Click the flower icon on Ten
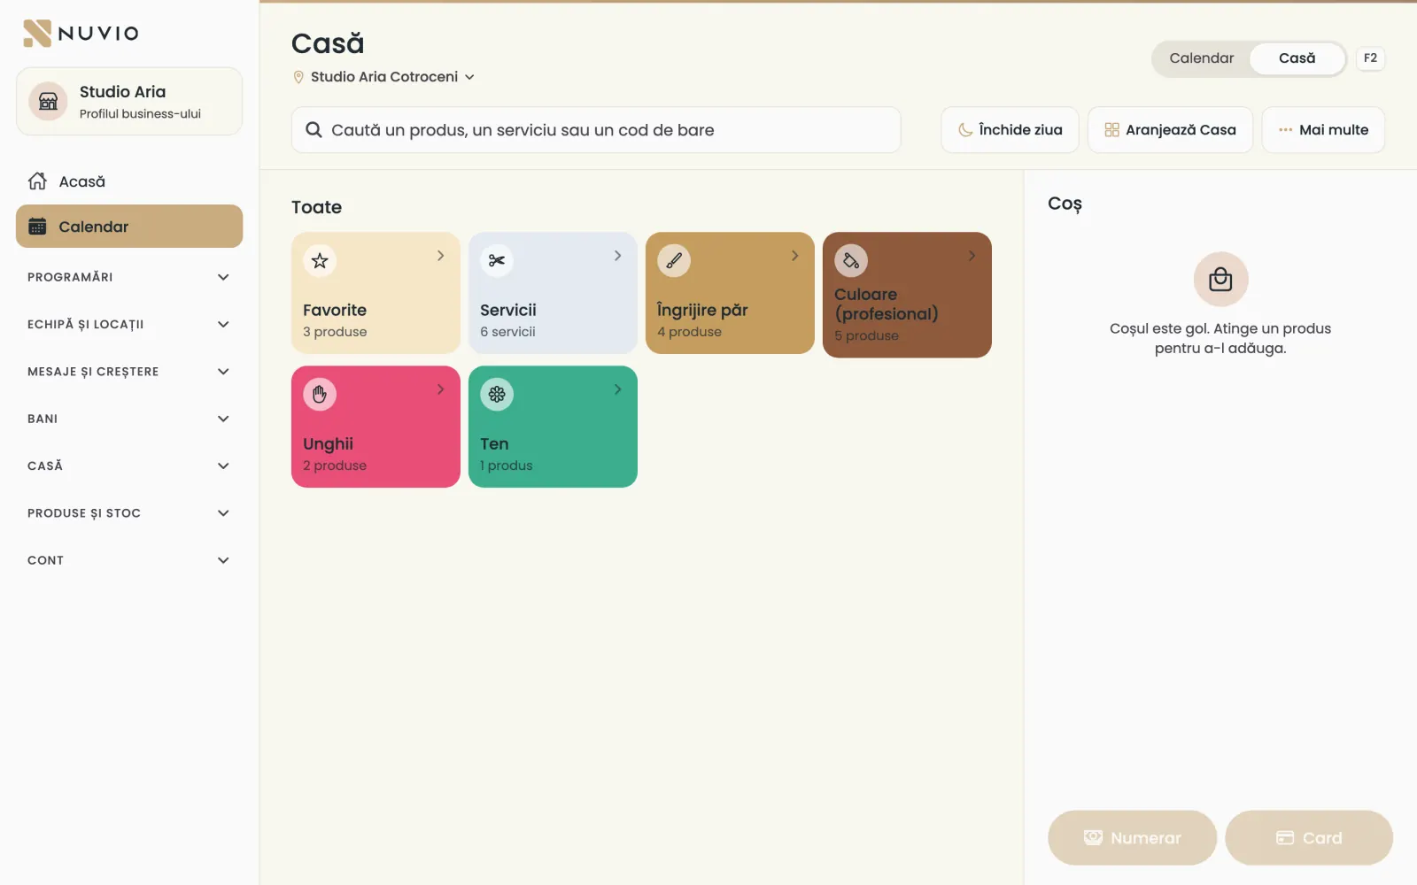This screenshot has height=885, width=1417. pos(497,394)
